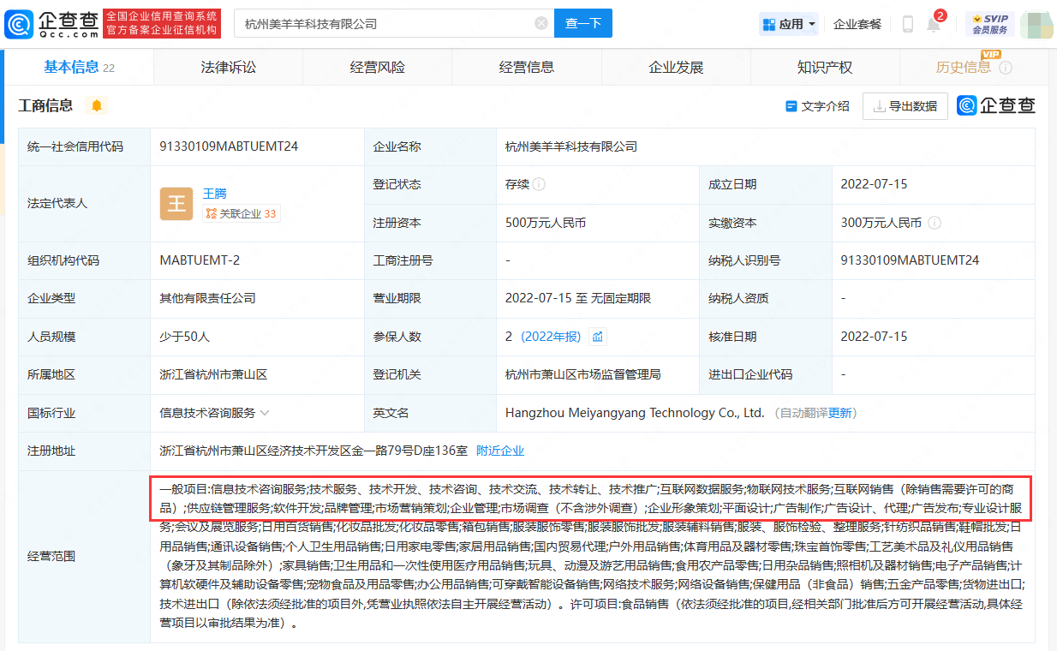Click 更新 link after 自动翻译

(x=840, y=413)
